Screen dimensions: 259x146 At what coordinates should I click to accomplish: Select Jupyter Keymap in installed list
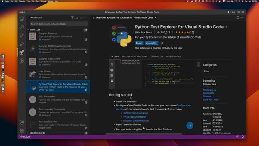click(58, 36)
